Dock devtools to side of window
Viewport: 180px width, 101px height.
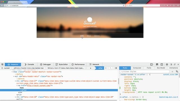(x=171, y=65)
